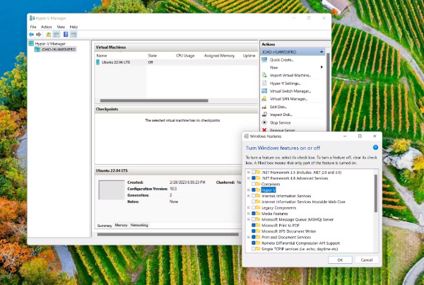Expand the .NET Framework 3.5 node
The width and height of the screenshot is (424, 285).
[x=249, y=172]
